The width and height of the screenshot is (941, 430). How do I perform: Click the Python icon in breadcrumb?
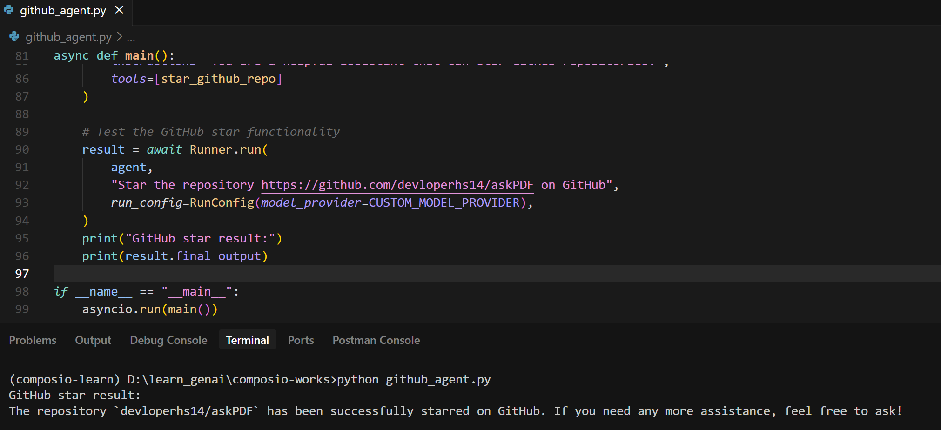(14, 37)
